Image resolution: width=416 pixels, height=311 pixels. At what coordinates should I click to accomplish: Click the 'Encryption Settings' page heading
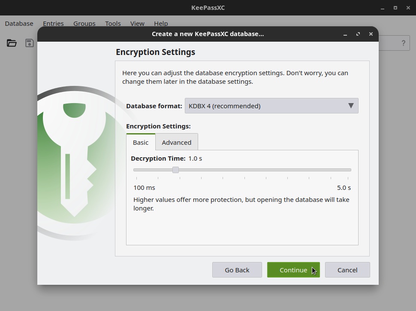tap(156, 52)
